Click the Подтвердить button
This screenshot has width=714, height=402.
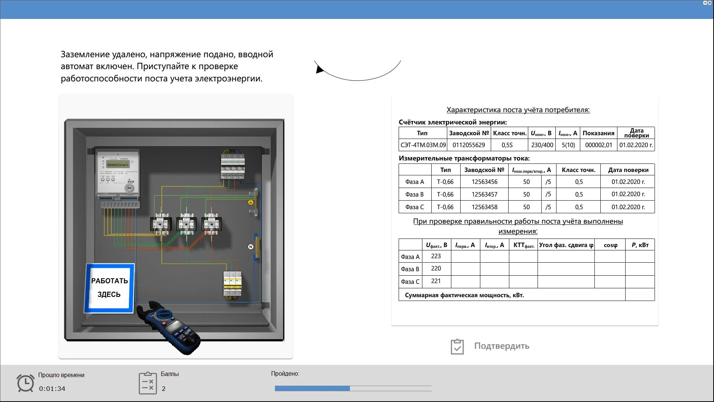point(502,346)
